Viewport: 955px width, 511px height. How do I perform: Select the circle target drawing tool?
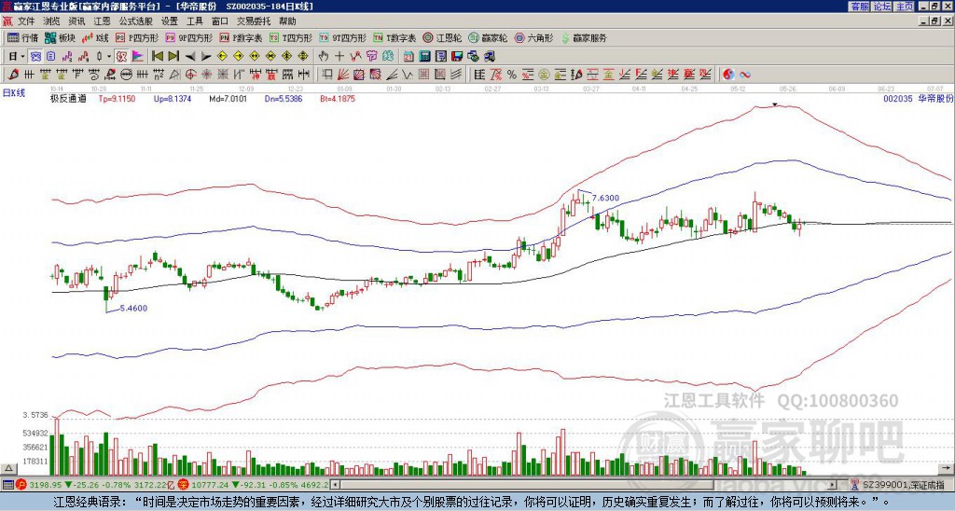coord(190,75)
